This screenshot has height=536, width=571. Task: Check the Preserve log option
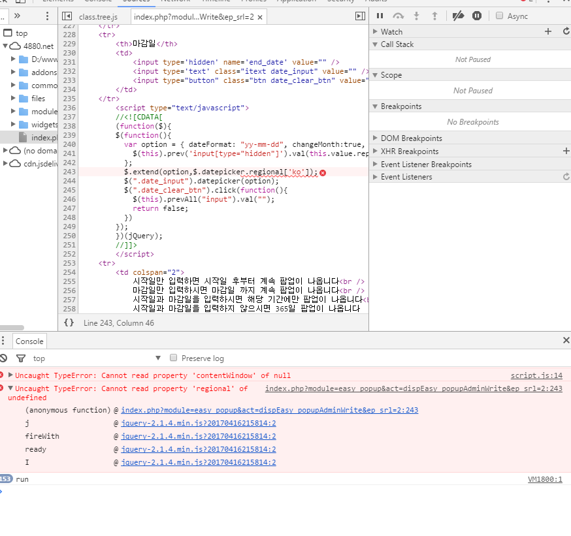pos(174,358)
